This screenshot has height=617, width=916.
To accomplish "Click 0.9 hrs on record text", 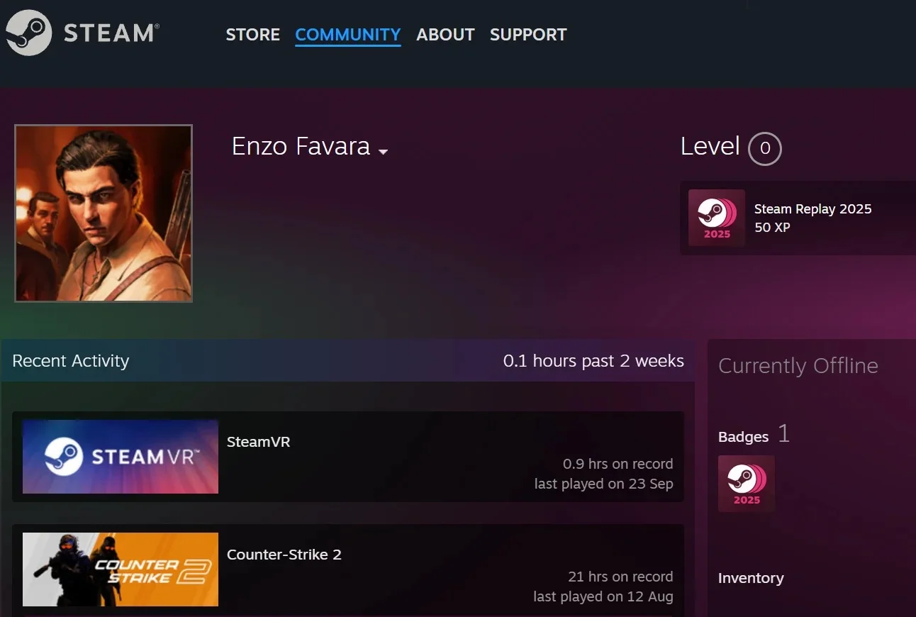I will point(618,464).
